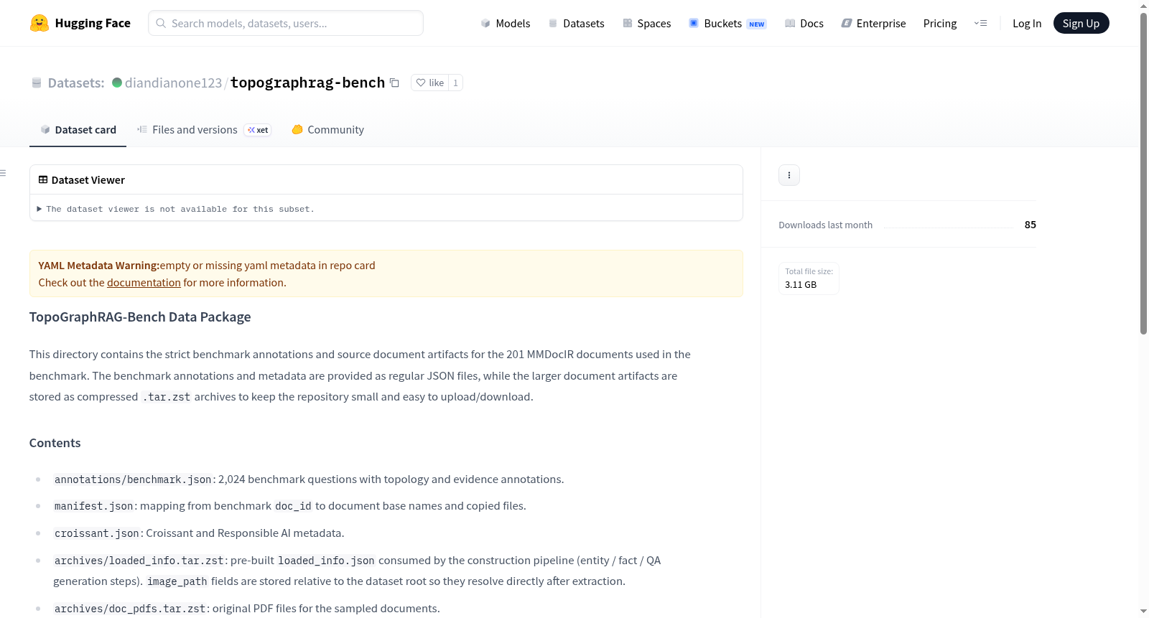Open the diandianone123 user profile link
The height and width of the screenshot is (618, 1149).
point(174,83)
